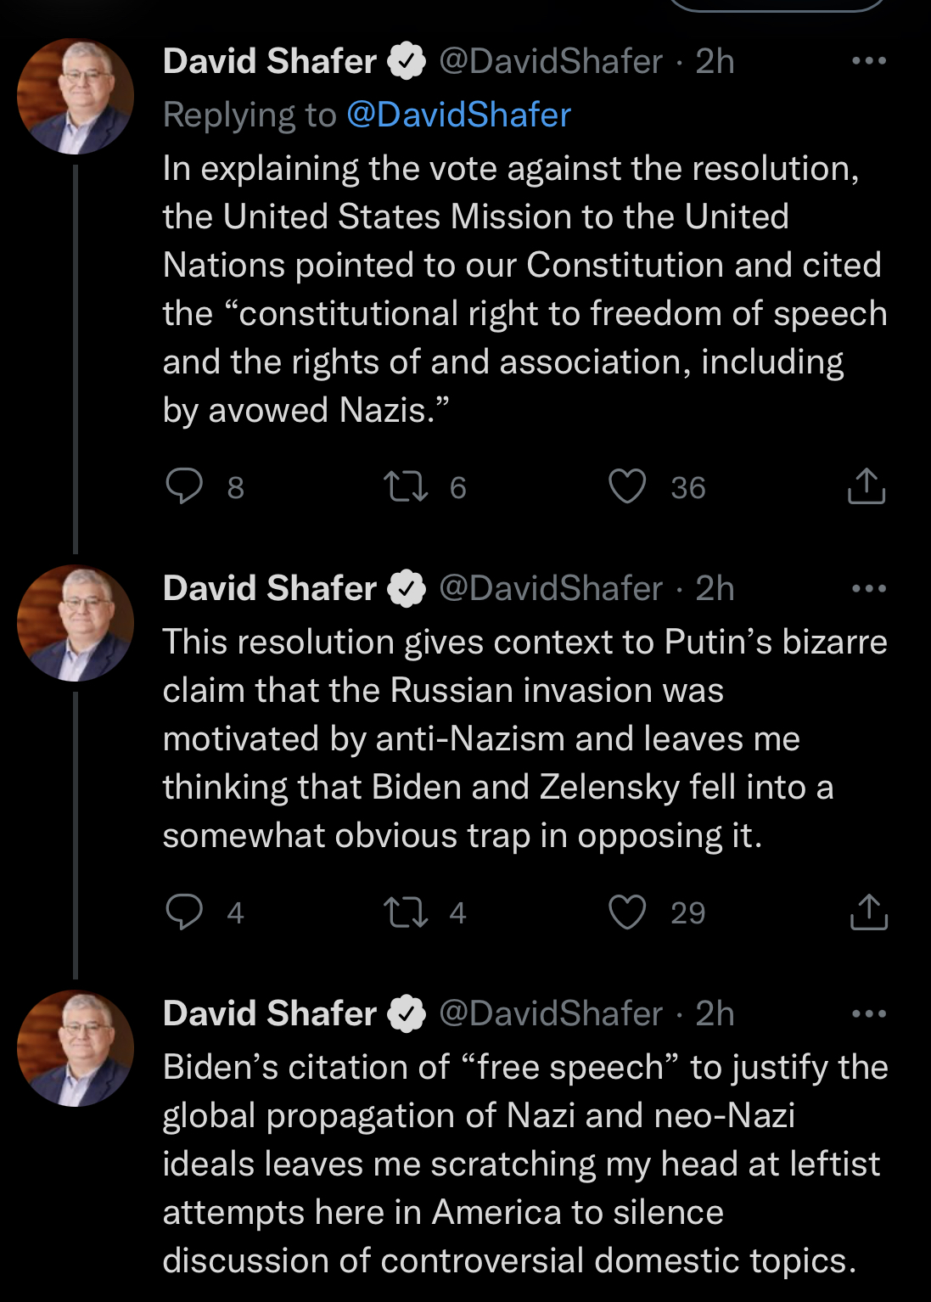Open more options on the first tweet
The height and width of the screenshot is (1302, 931).
[x=869, y=61]
